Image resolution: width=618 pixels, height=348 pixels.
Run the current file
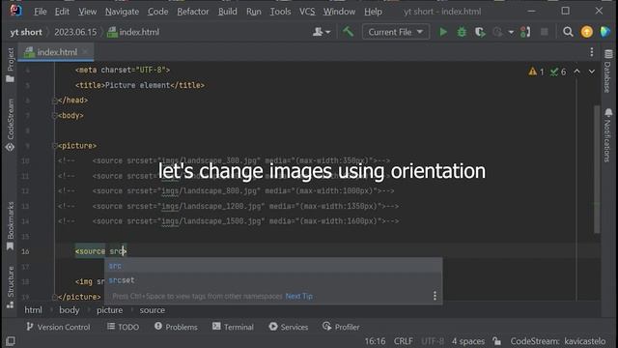pyautogui.click(x=443, y=32)
